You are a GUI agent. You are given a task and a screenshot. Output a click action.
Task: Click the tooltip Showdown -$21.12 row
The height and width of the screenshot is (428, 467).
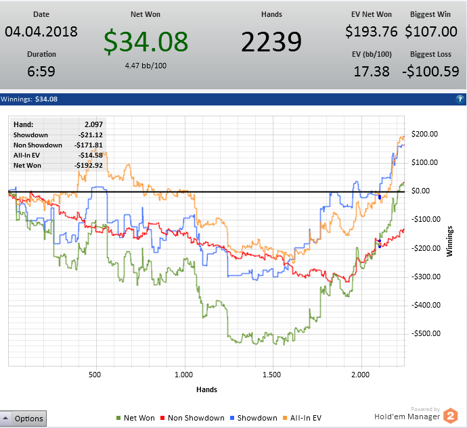tap(58, 135)
